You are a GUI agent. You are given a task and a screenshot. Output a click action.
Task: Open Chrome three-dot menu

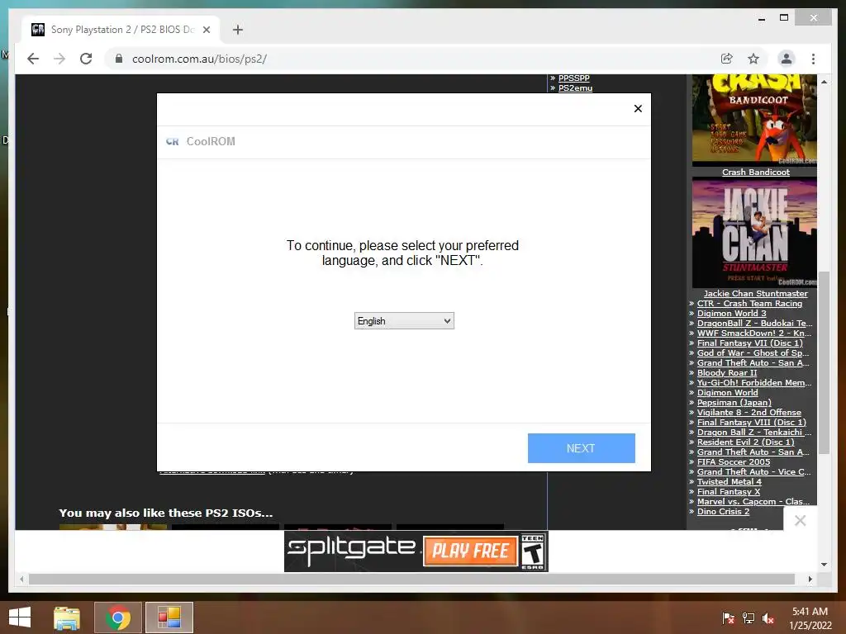coord(813,59)
